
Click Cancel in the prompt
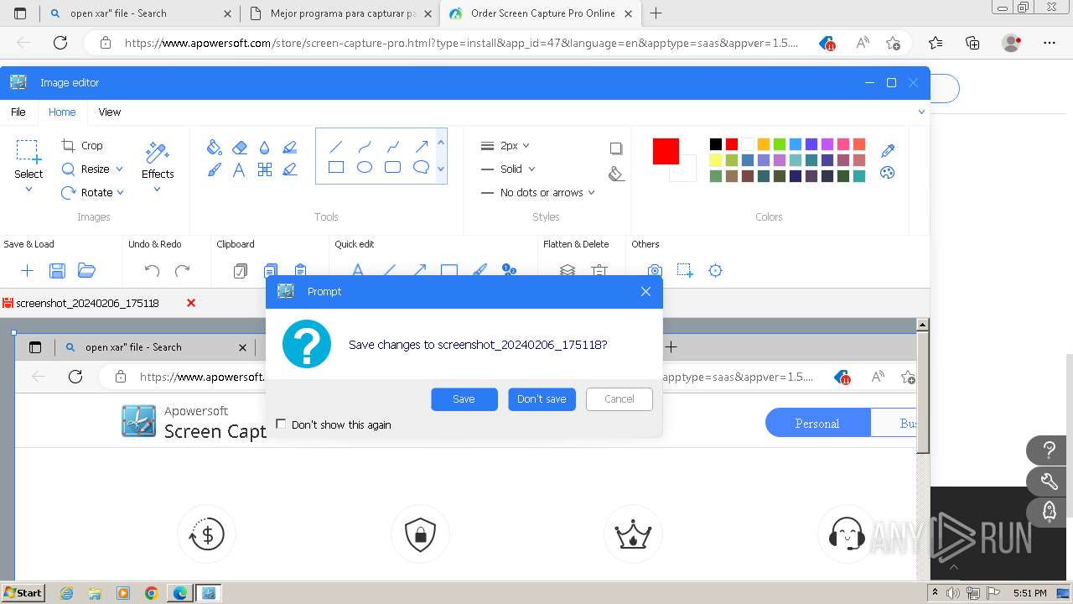click(619, 399)
